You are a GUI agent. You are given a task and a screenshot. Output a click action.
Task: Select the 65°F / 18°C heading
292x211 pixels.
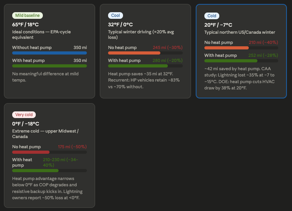26,24
